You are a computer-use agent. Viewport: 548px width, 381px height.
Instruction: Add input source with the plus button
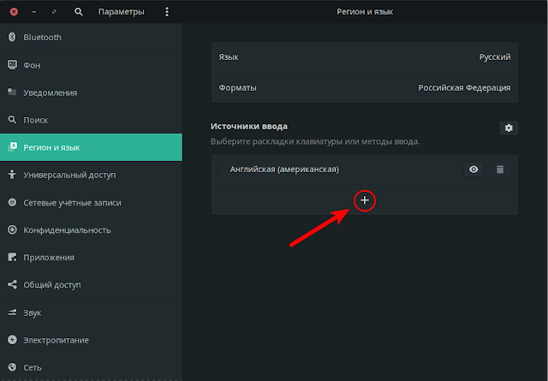coord(365,200)
